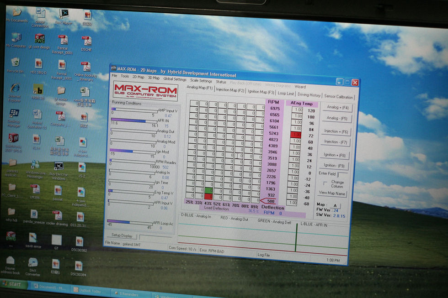Click the 500 RPM row marker
The image size is (448, 298).
[268, 201]
